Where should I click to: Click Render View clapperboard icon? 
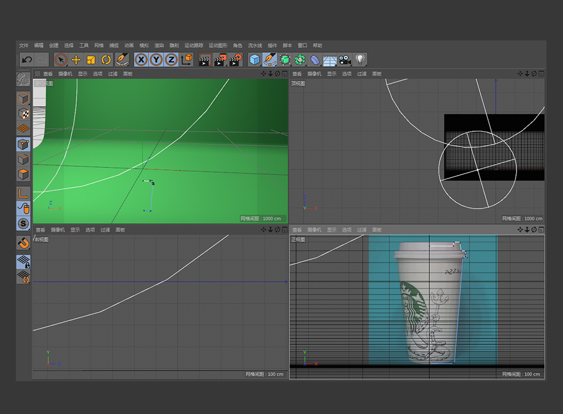[205, 60]
